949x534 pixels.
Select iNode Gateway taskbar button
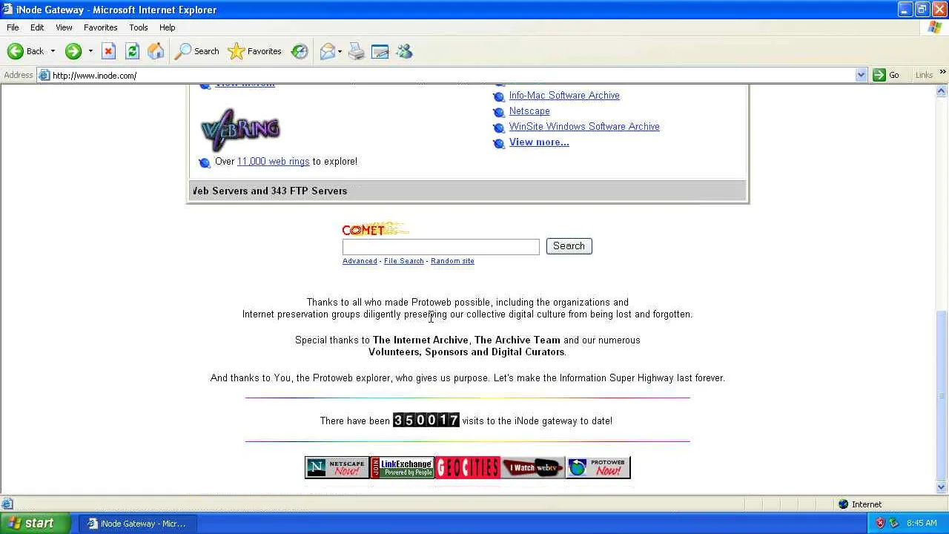click(136, 524)
